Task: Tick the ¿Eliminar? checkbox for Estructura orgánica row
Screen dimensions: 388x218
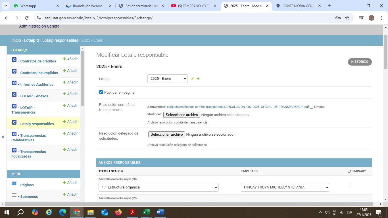Action: pos(349,185)
